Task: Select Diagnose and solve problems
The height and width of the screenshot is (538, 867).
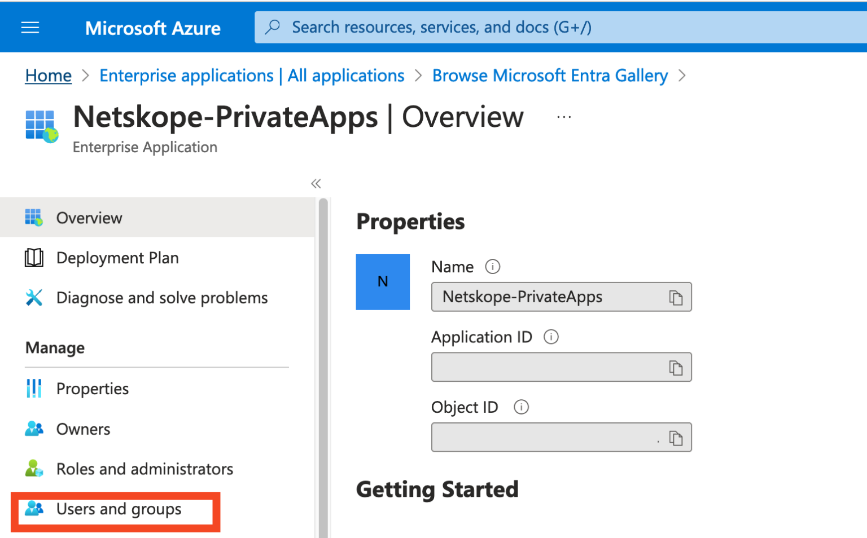Action: (161, 298)
